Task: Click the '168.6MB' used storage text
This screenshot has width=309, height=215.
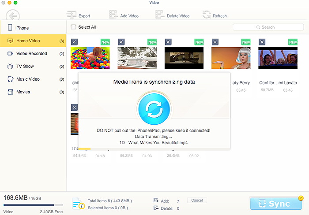Action: point(15,198)
